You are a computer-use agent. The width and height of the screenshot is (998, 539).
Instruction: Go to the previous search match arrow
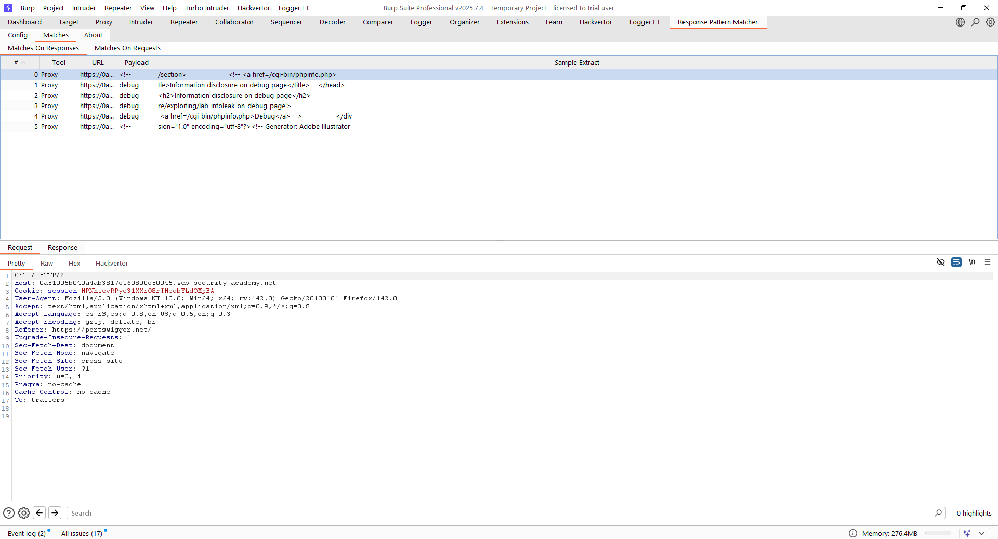click(40, 513)
